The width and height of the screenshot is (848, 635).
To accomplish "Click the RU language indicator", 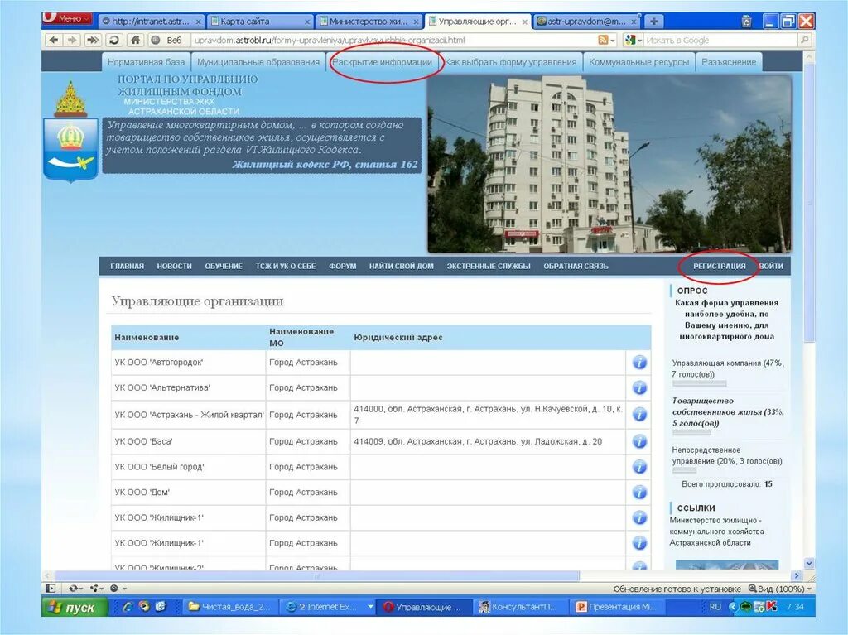I will [715, 607].
